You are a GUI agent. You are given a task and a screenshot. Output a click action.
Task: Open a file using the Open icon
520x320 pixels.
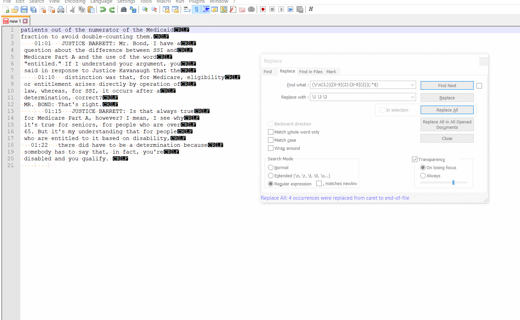tap(15, 9)
